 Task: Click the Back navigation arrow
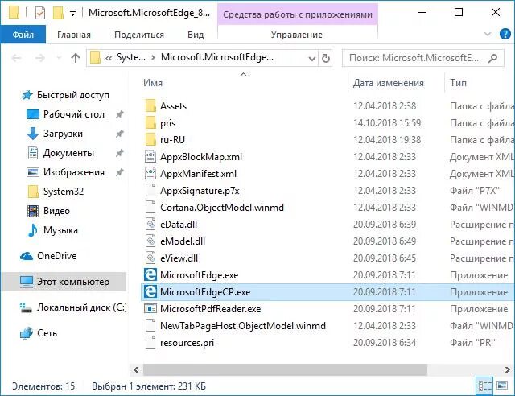[16, 58]
